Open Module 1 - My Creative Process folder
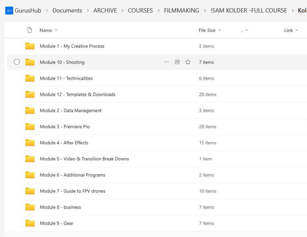 pos(72,46)
